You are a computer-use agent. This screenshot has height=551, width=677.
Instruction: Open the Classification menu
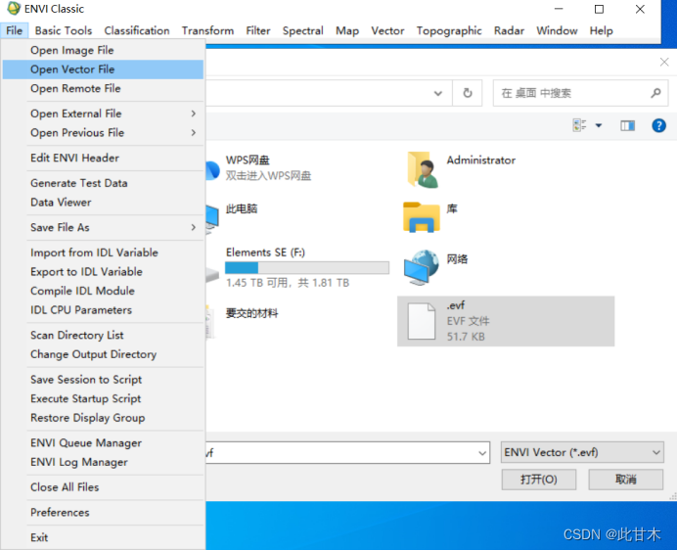click(137, 30)
